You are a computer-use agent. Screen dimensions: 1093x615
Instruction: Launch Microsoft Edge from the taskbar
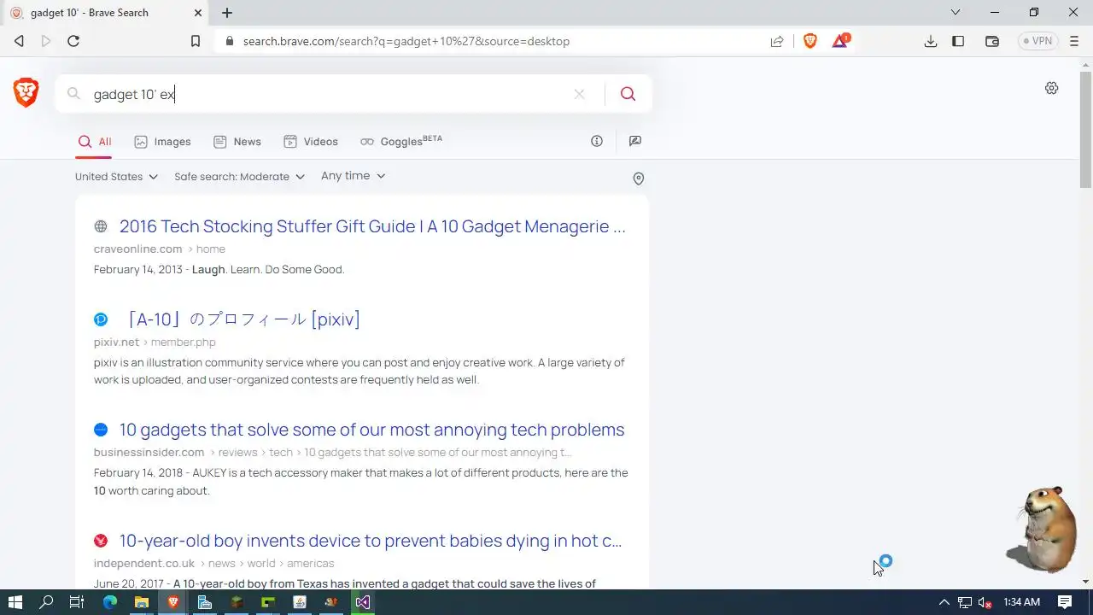click(109, 602)
